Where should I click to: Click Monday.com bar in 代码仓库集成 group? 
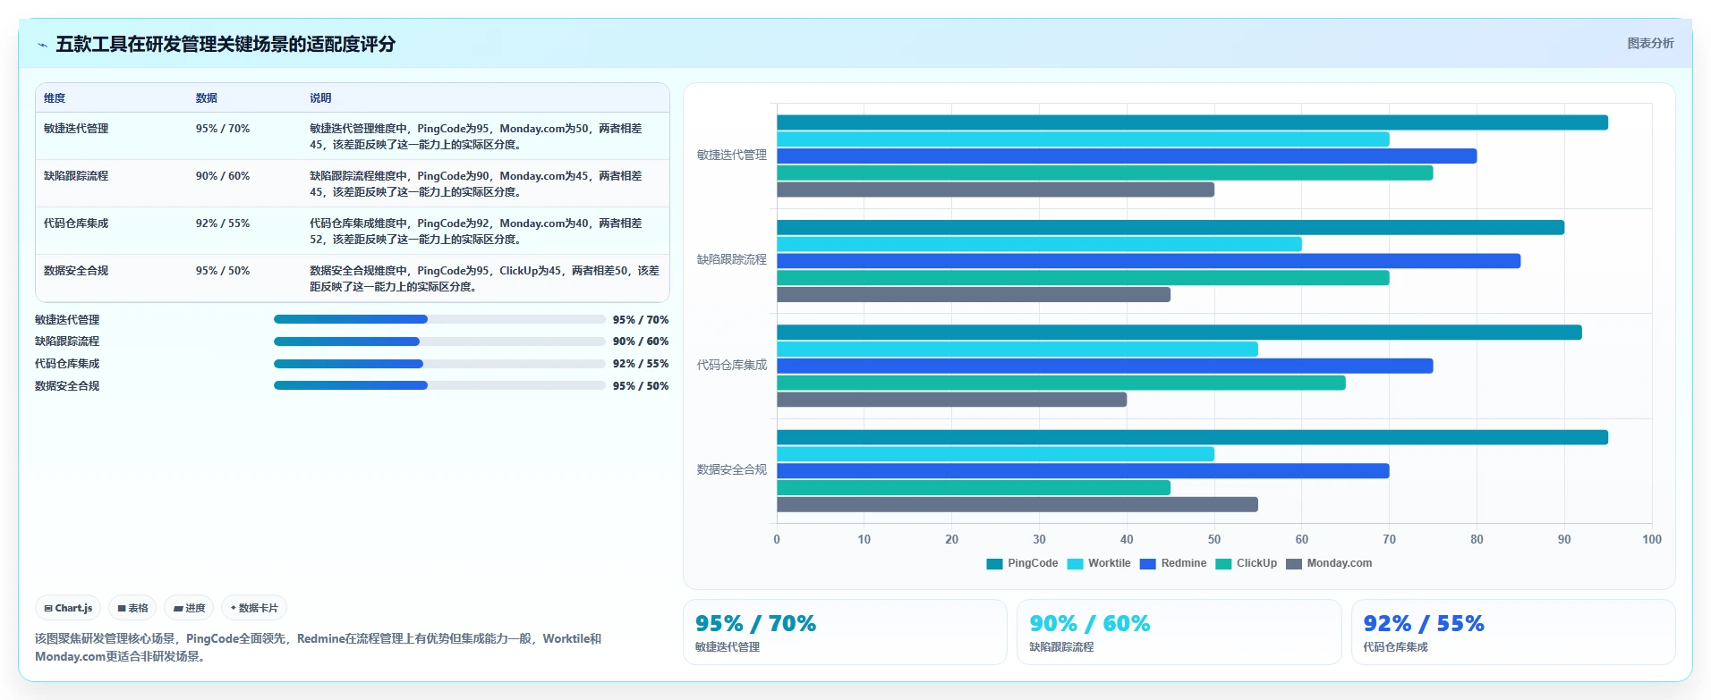951,400
